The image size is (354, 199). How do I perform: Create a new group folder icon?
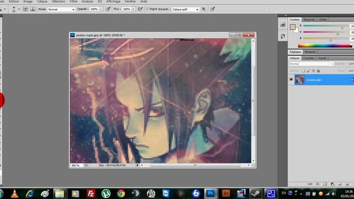pos(340,184)
